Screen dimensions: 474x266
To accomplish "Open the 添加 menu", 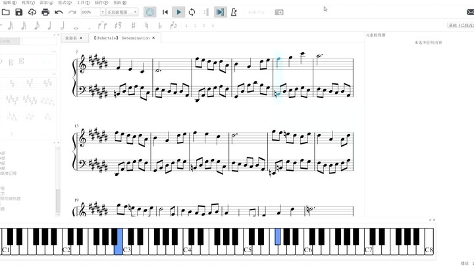I will [x=46, y=3].
